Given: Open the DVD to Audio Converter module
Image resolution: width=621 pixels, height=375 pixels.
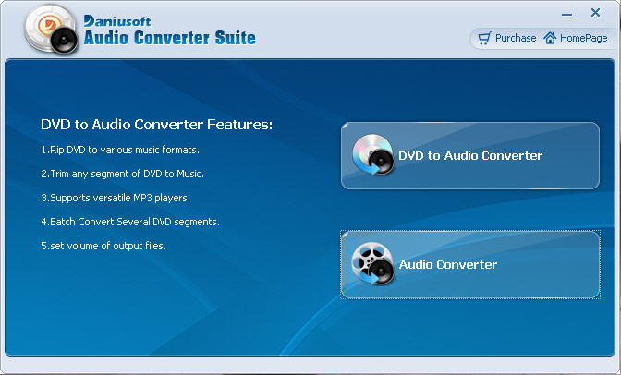Looking at the screenshot, I should click(470, 155).
